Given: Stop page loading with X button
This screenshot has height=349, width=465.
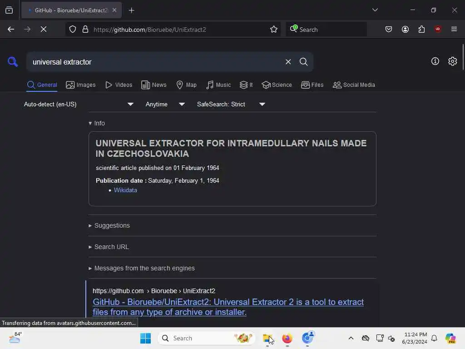Looking at the screenshot, I should tap(44, 30).
